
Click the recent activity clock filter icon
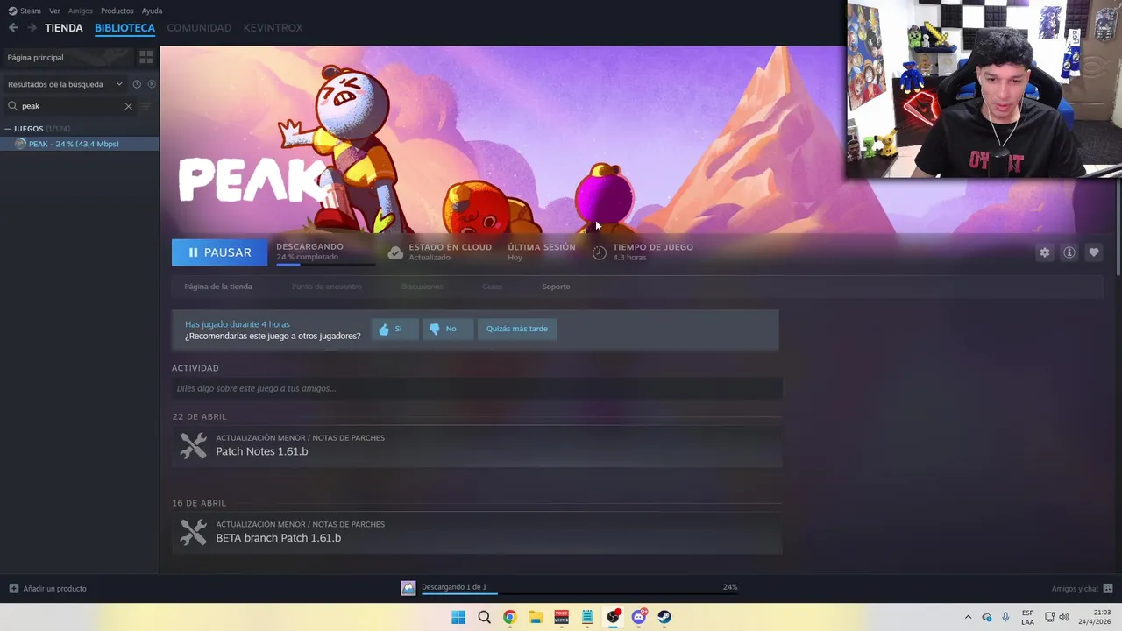click(x=137, y=84)
